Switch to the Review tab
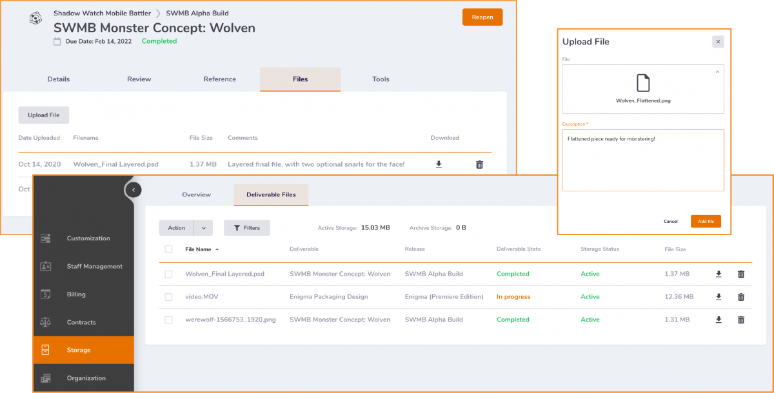Screen dimensions: 774x393 click(139, 79)
